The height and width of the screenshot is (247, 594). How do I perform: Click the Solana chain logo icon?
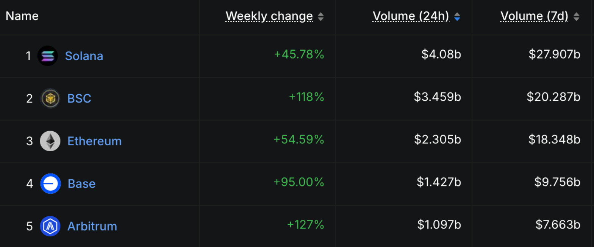[x=48, y=56]
